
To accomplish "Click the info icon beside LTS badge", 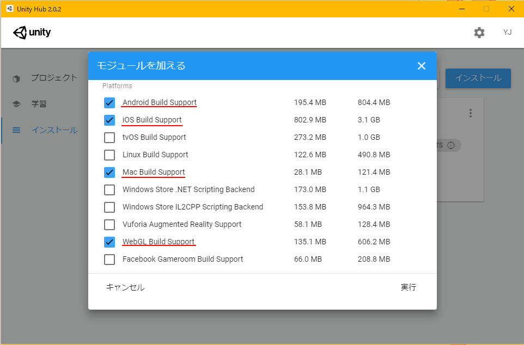I will (x=451, y=145).
